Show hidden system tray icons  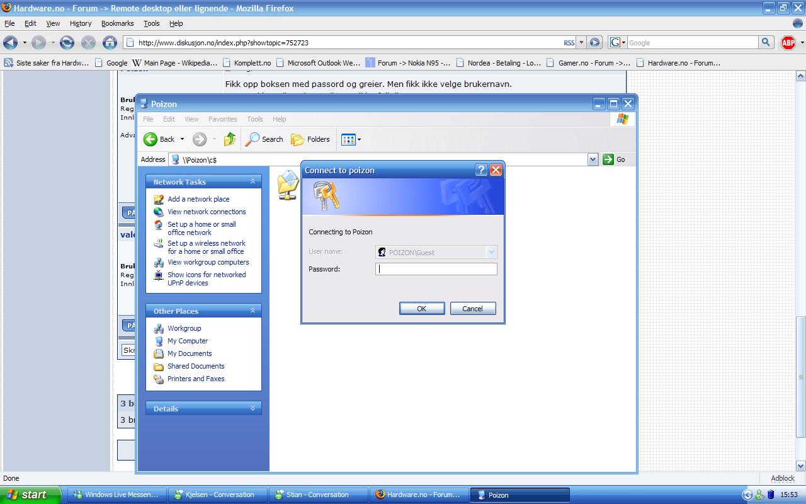747,495
